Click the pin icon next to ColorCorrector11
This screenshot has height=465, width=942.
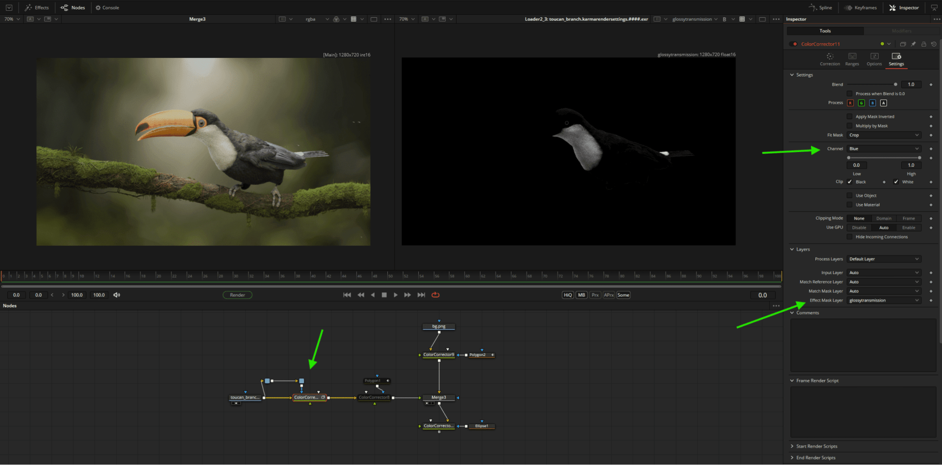tap(913, 44)
